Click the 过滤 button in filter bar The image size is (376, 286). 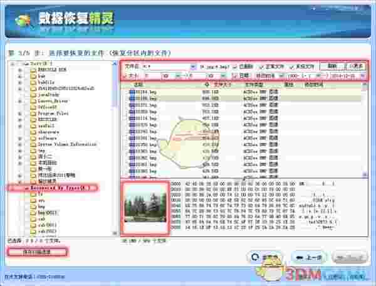[x=332, y=66]
